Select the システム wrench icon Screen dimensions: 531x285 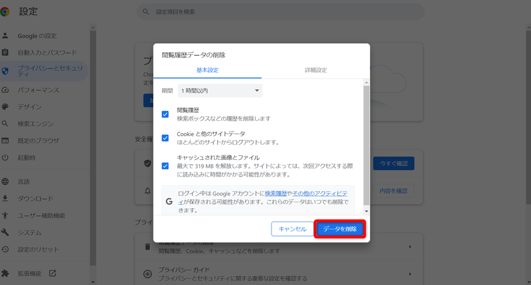(5, 232)
